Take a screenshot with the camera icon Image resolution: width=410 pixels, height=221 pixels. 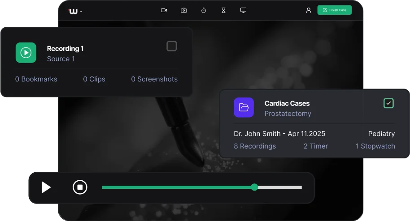[x=184, y=10]
